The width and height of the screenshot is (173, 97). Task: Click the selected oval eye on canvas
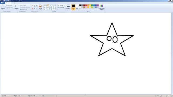(115, 40)
